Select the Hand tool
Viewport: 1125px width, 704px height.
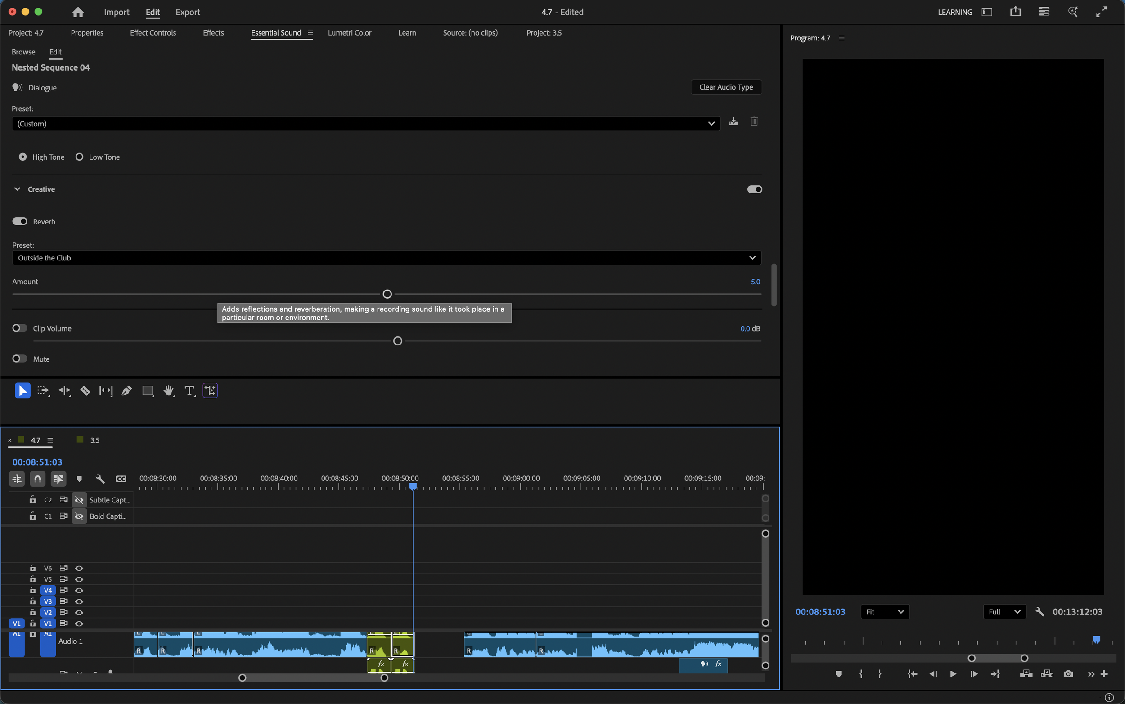tap(169, 390)
